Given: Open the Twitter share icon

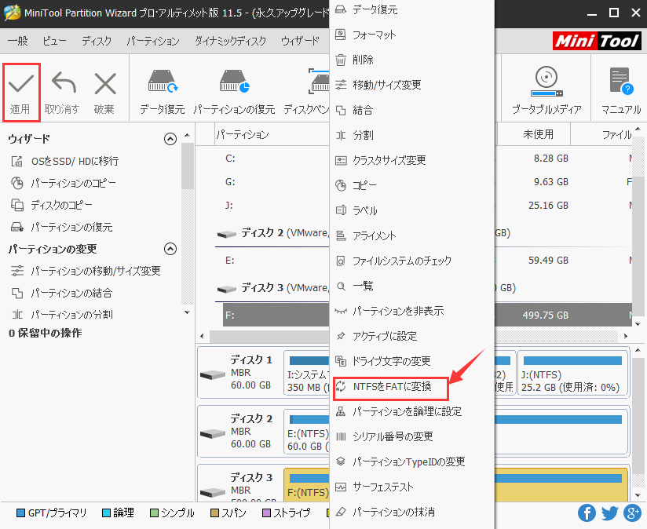Looking at the screenshot, I should click(x=609, y=513).
